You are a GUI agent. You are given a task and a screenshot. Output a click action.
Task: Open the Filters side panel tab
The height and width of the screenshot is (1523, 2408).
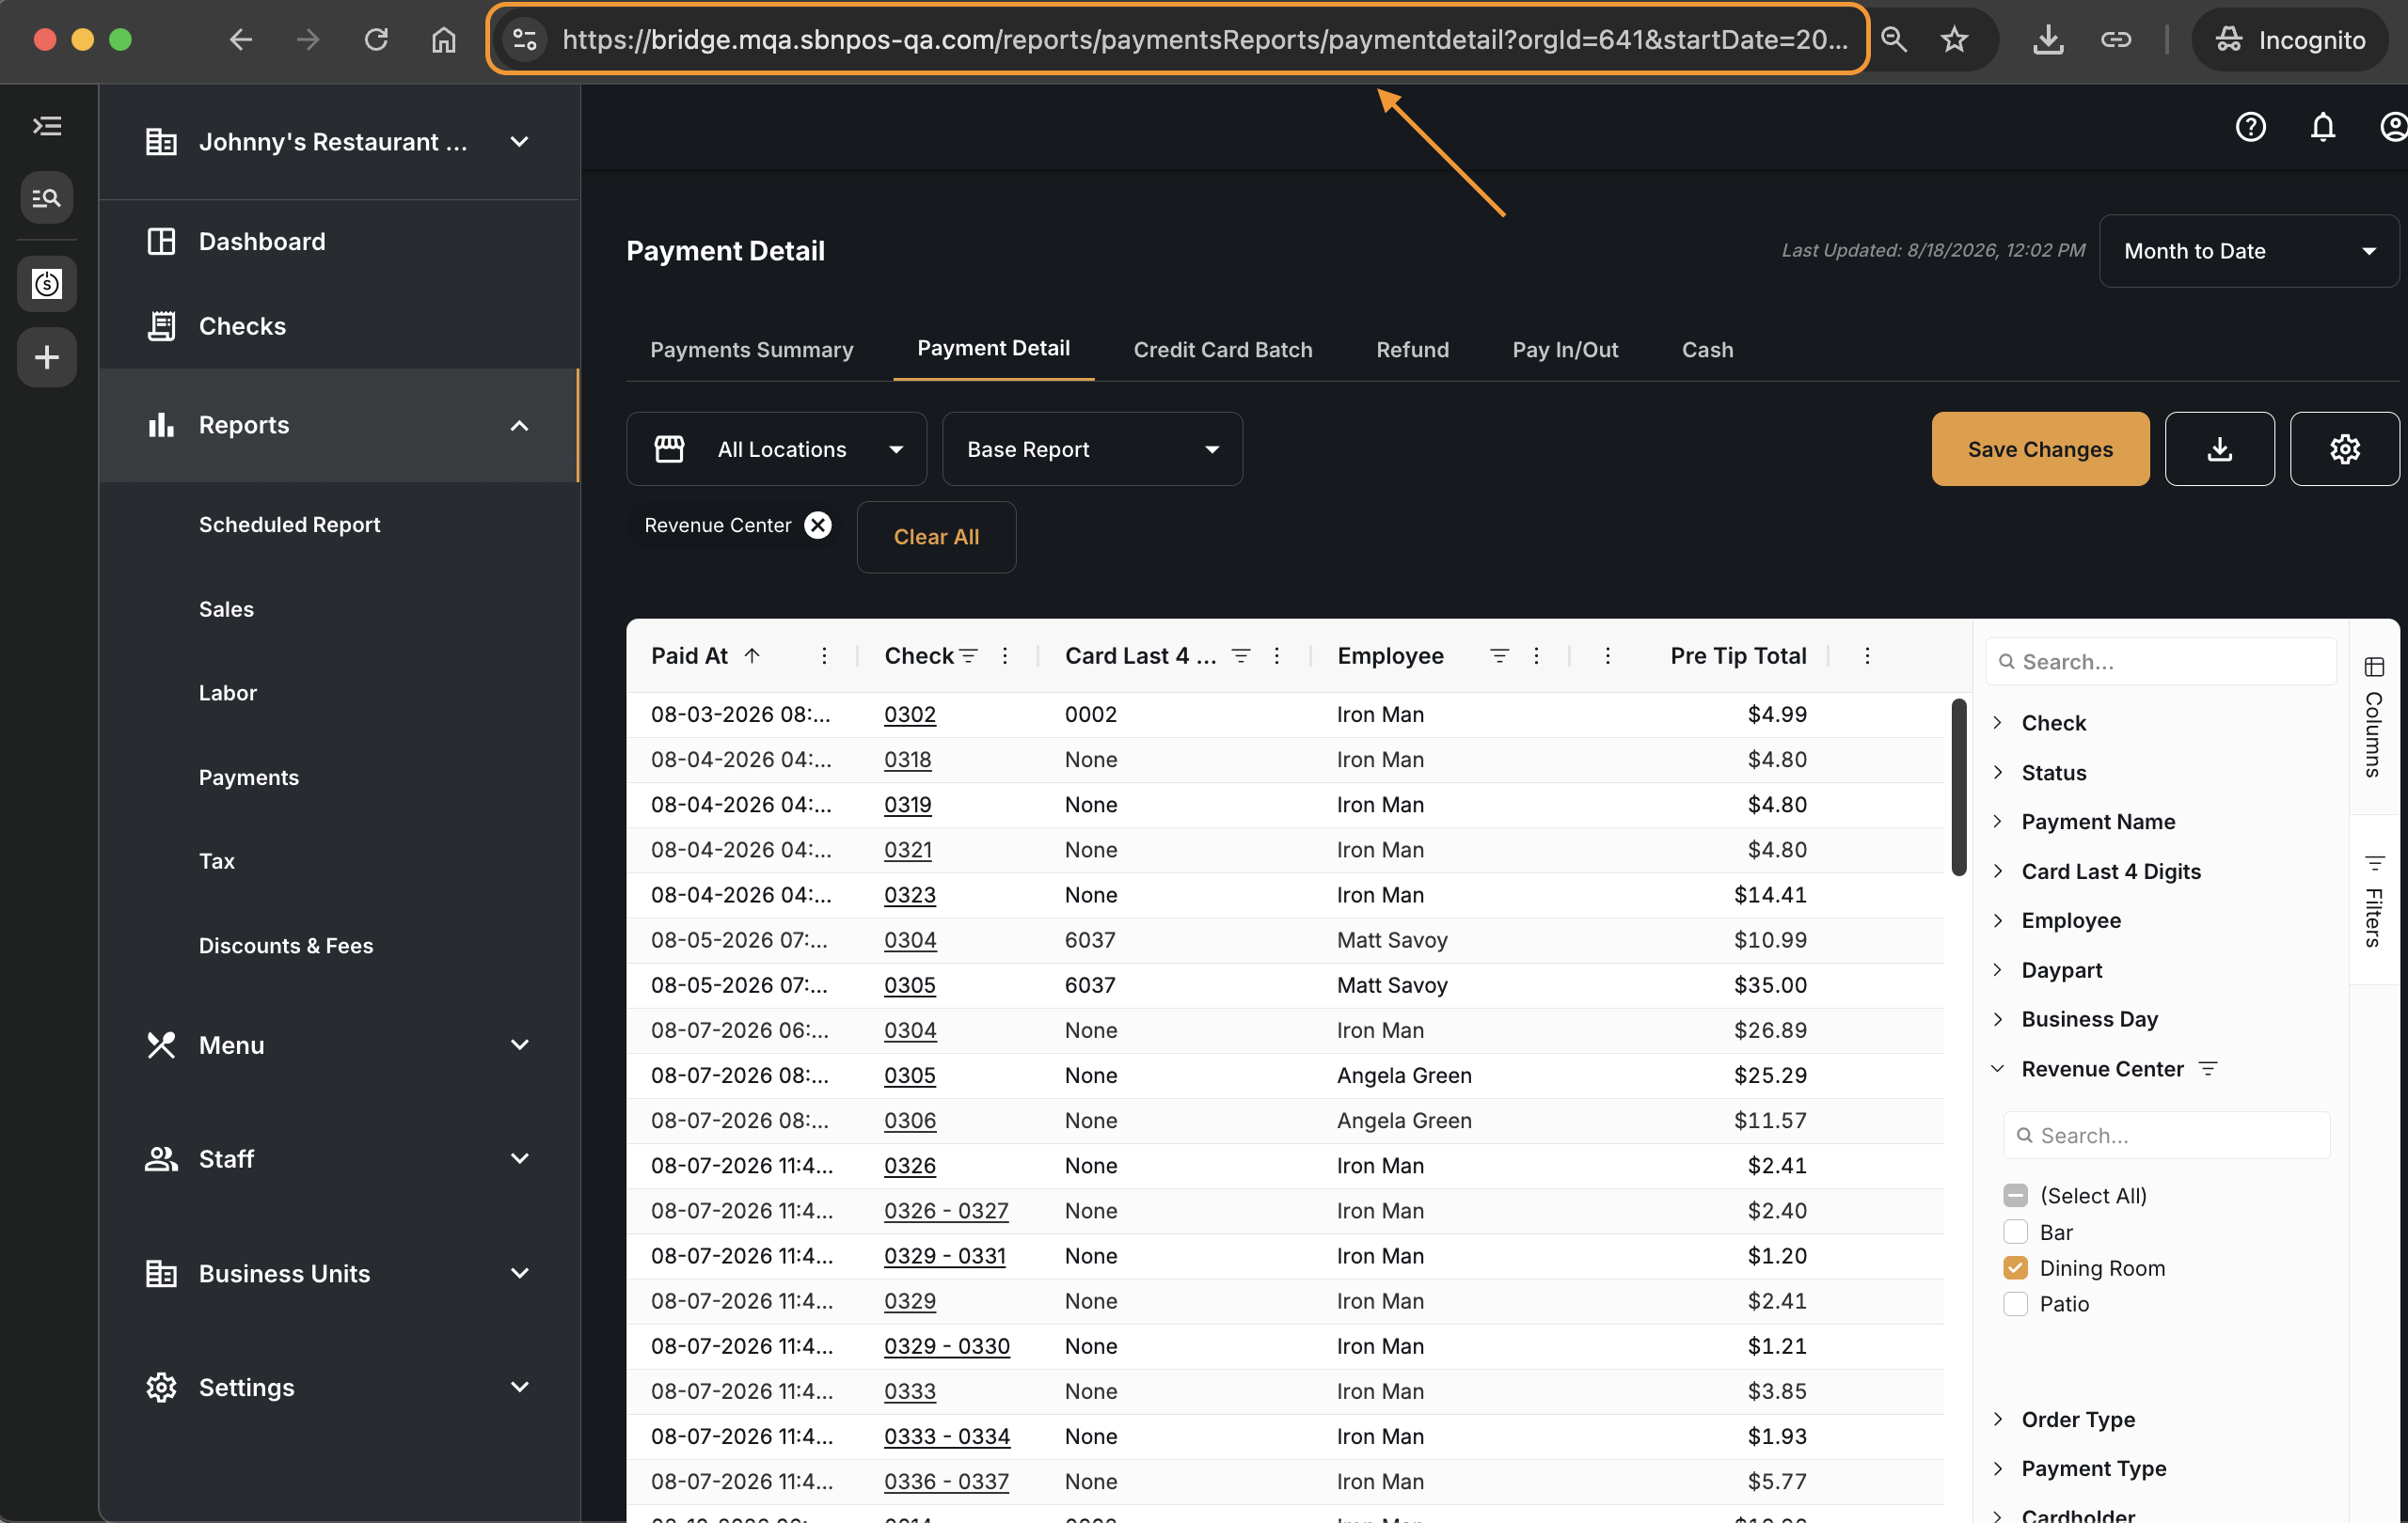[x=2374, y=901]
